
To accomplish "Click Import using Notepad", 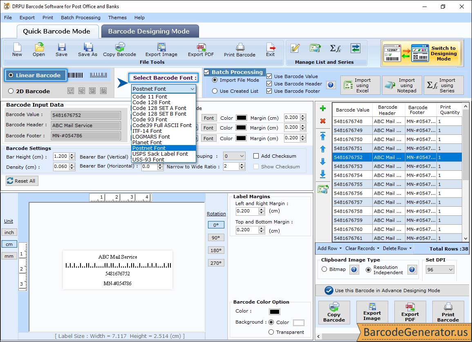I will click(402, 85).
